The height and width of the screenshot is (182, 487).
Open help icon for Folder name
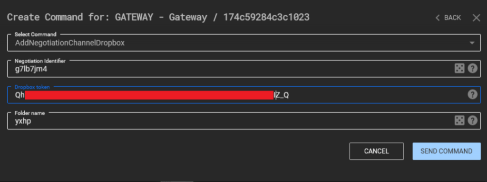click(472, 120)
